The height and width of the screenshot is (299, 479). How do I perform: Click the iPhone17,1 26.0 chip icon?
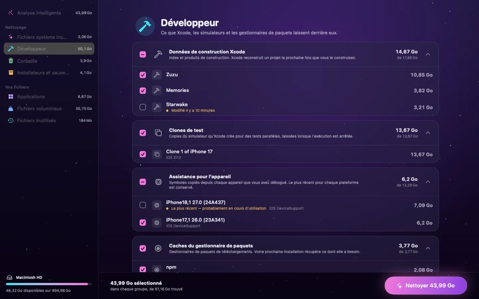[x=157, y=223]
